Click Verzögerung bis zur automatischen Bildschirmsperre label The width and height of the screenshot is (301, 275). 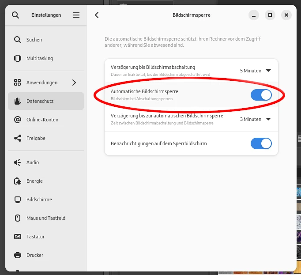[167, 116]
